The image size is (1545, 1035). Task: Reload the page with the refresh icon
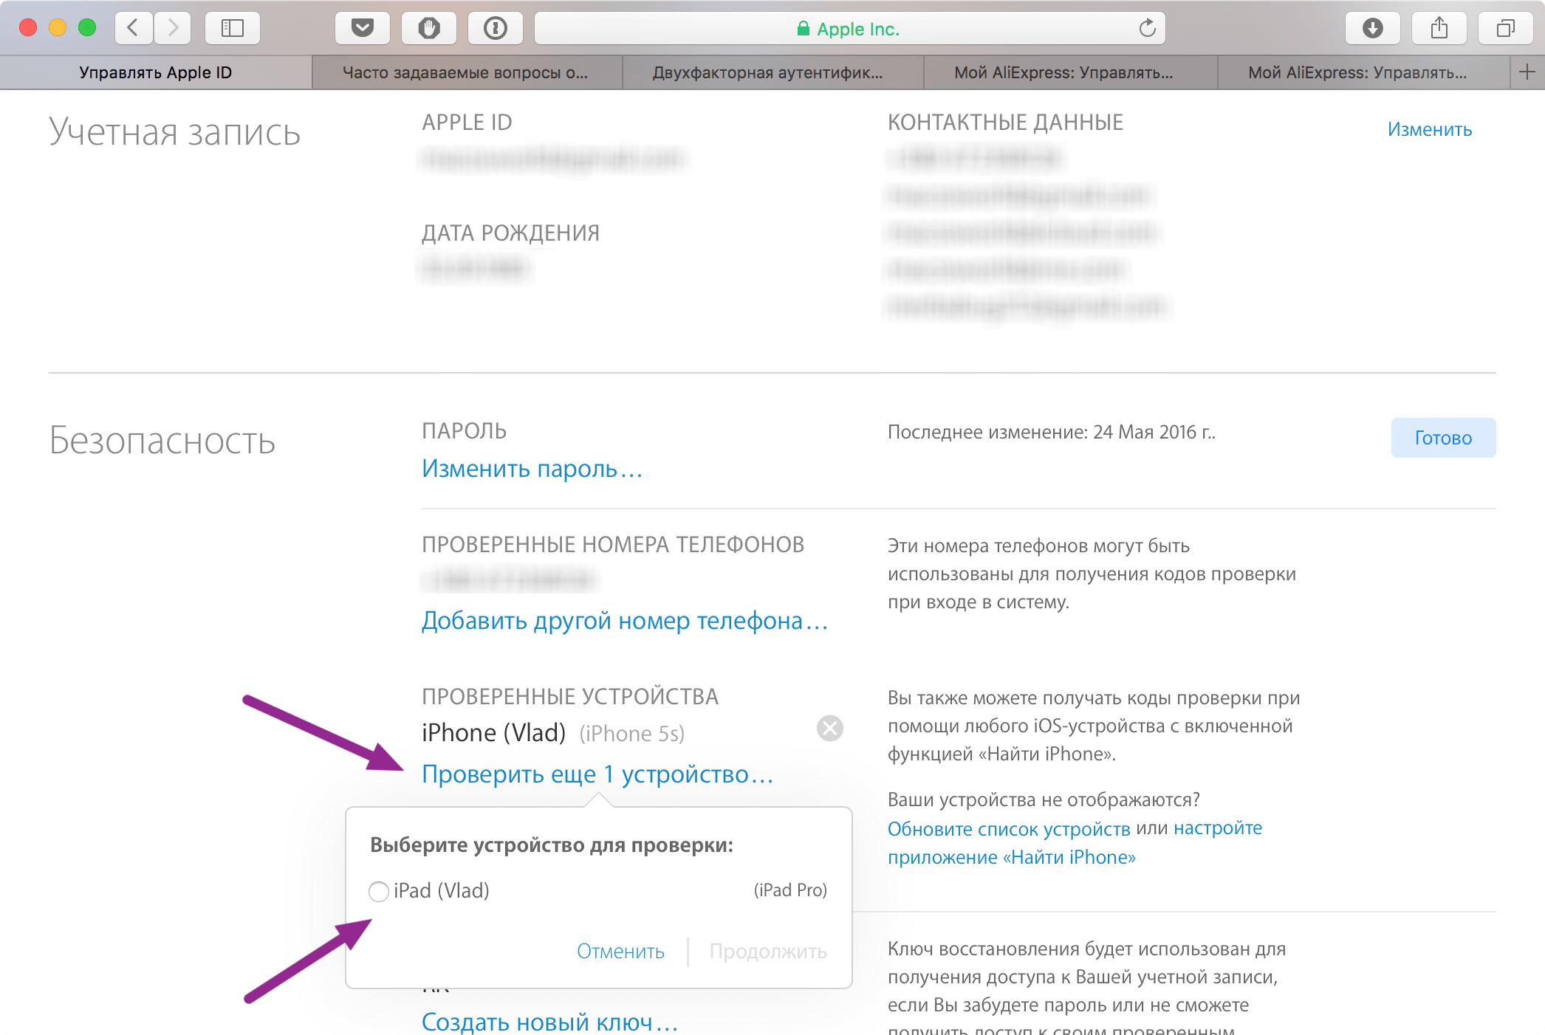1147,28
